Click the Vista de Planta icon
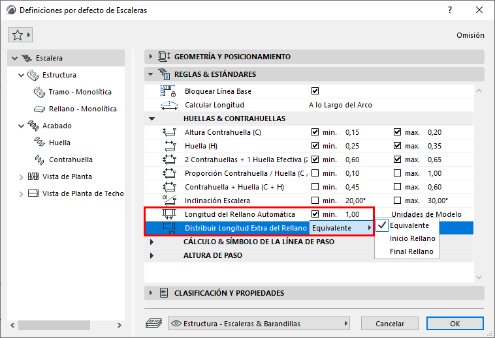The height and width of the screenshot is (338, 495). tap(33, 176)
